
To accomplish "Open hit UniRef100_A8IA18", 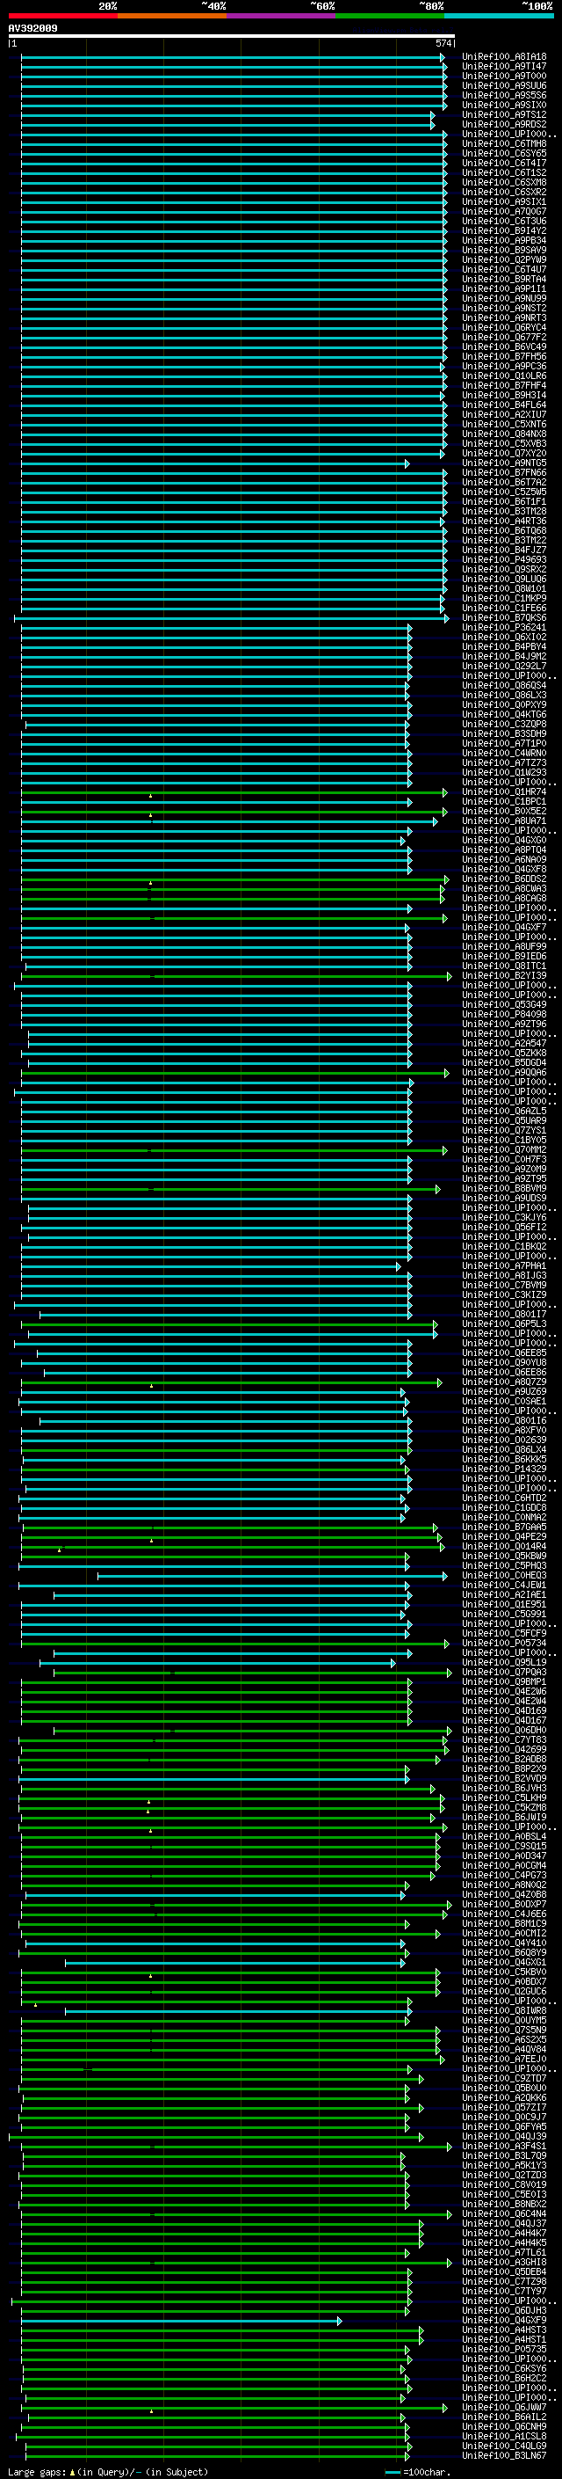I will [504, 57].
